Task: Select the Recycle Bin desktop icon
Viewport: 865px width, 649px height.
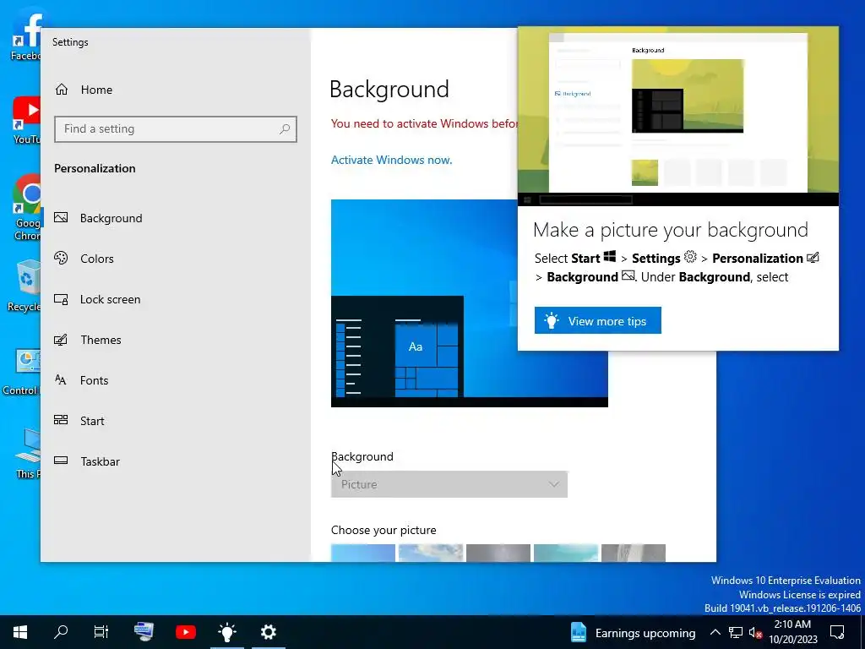Action: (24, 286)
